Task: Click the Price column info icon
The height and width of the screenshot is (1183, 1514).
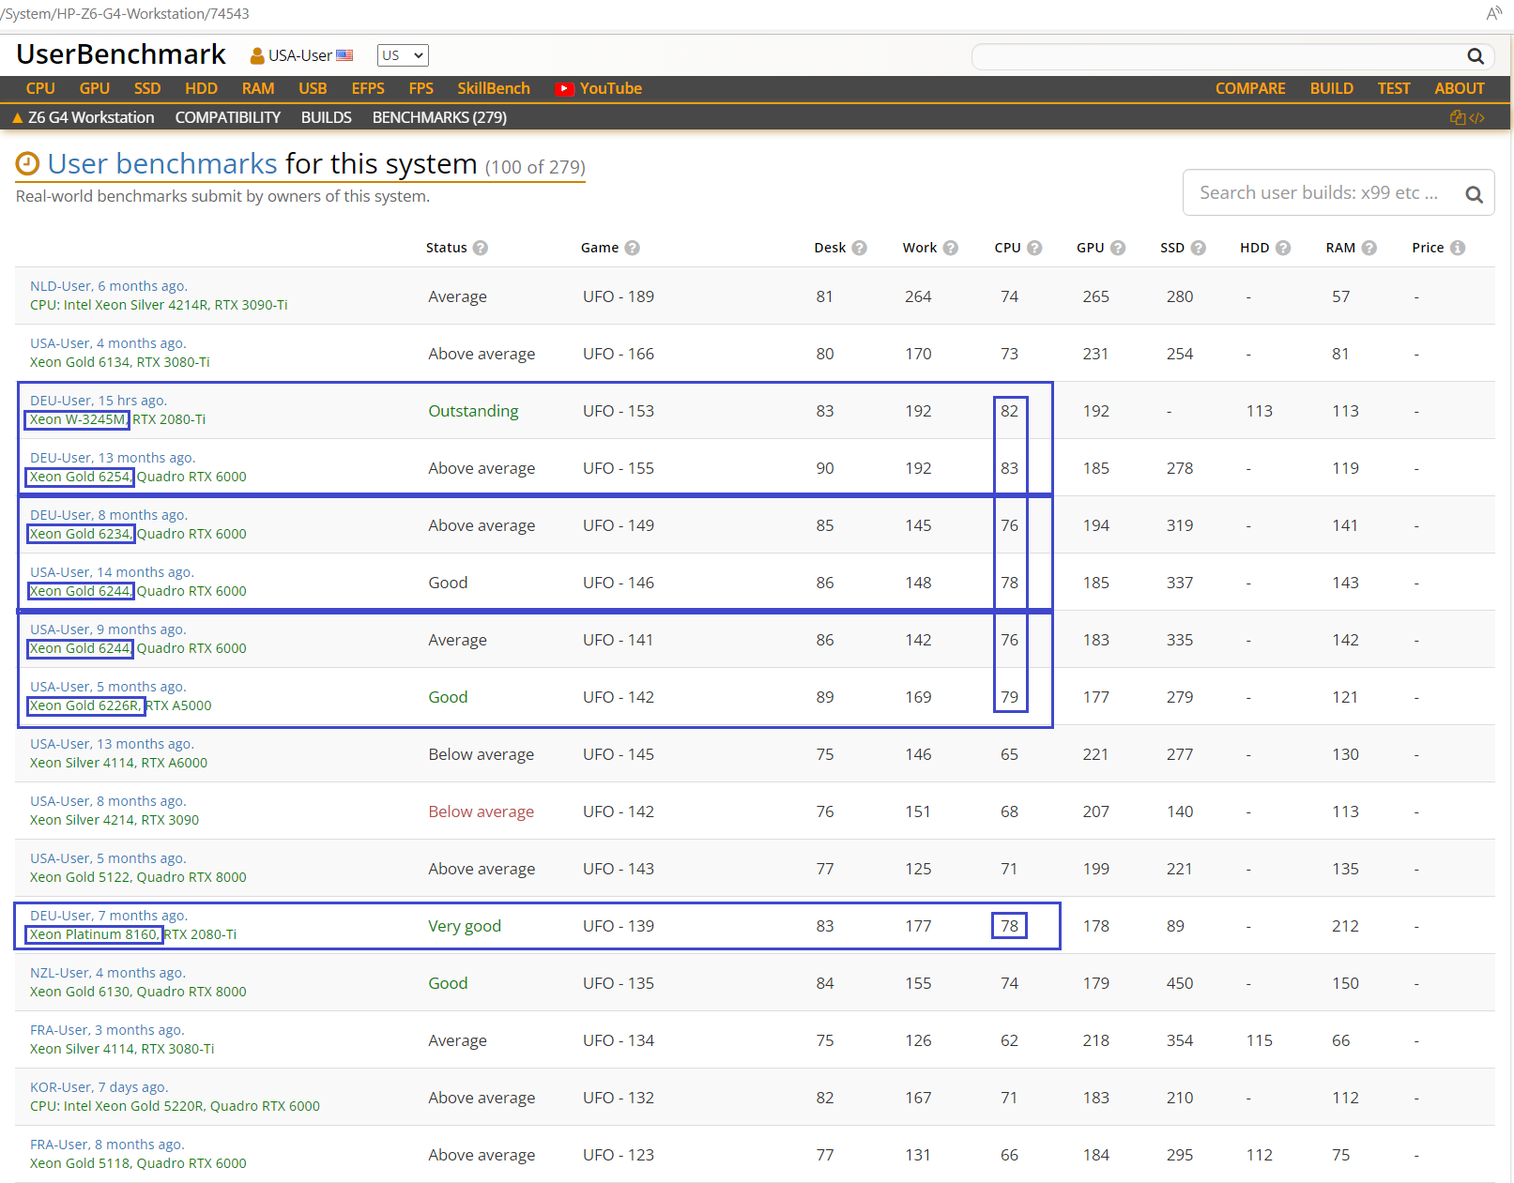Action: tap(1458, 248)
